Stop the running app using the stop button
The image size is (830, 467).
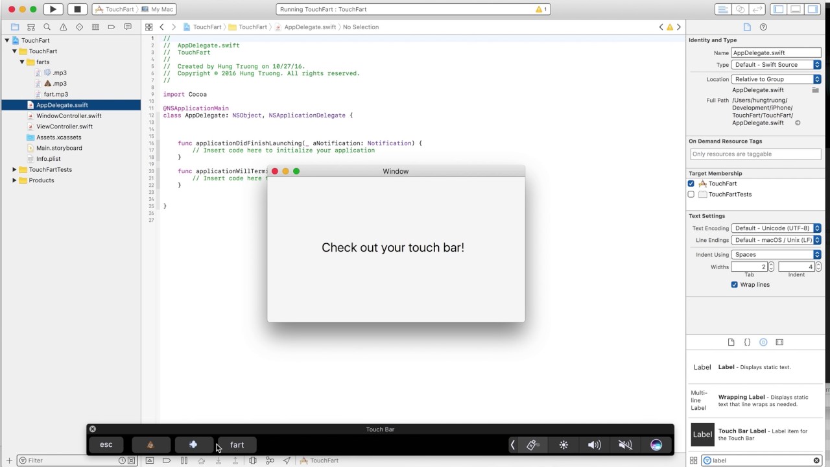coord(77,9)
